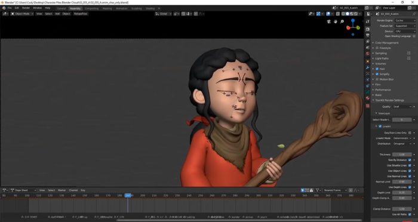The image size is (418, 222).
Task: Switch to the Sculpting workspace tab
Action: tap(137, 8)
